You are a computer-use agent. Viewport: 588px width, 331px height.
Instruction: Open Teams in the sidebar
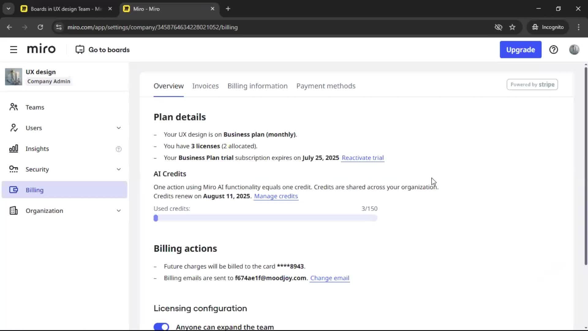pos(64,107)
